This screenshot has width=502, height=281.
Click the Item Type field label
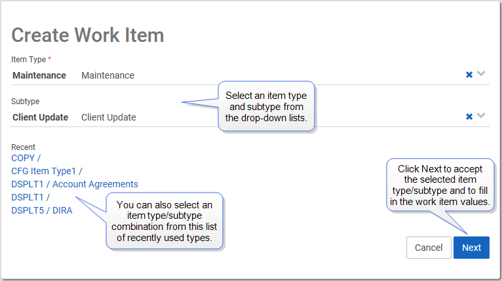click(28, 60)
